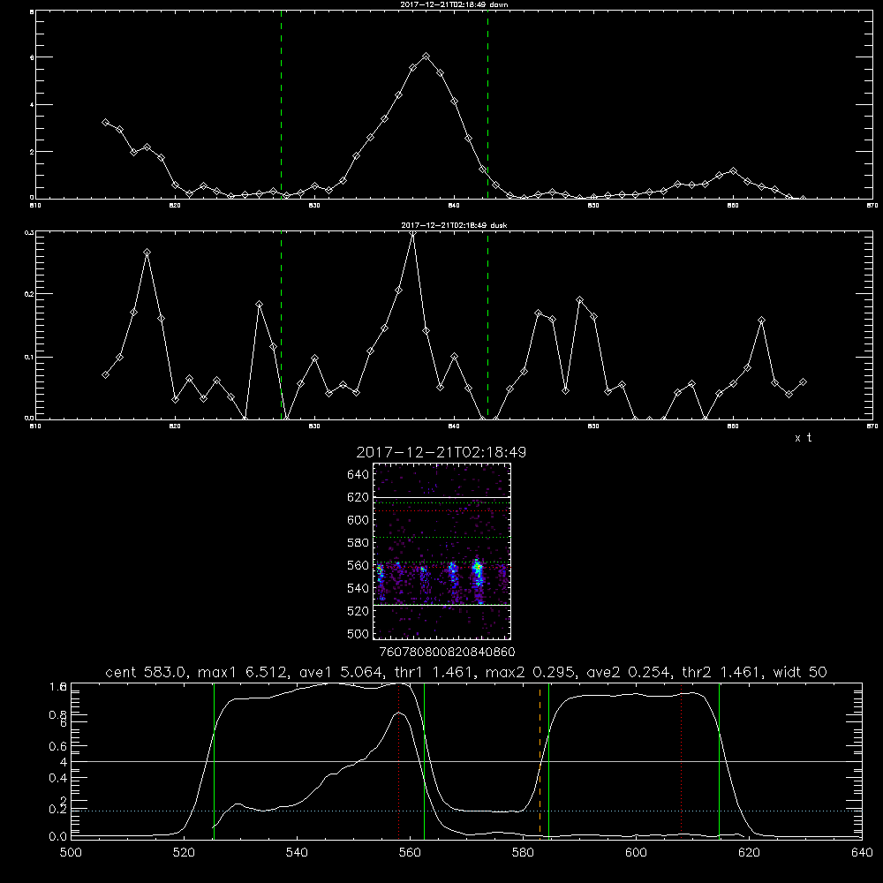Click the 'x t' label below dusk plot
This screenshot has width=883, height=883.
(x=803, y=438)
